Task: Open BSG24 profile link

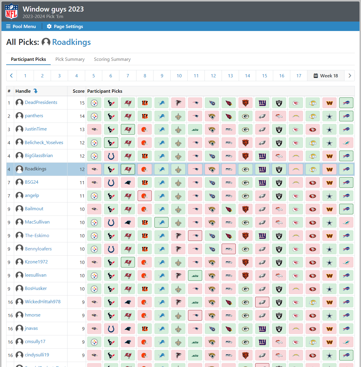Action: click(x=32, y=182)
